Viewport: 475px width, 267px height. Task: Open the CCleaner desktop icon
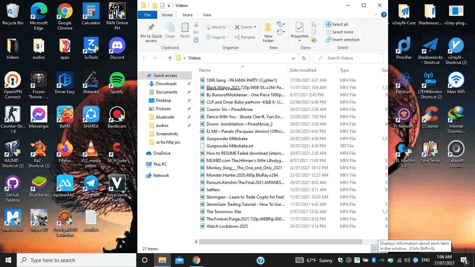430,118
